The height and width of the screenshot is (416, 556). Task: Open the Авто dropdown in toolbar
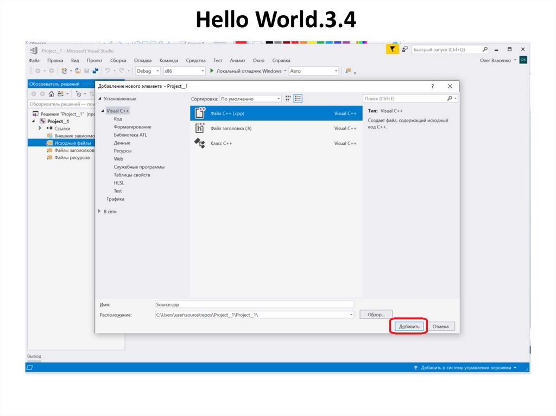314,71
